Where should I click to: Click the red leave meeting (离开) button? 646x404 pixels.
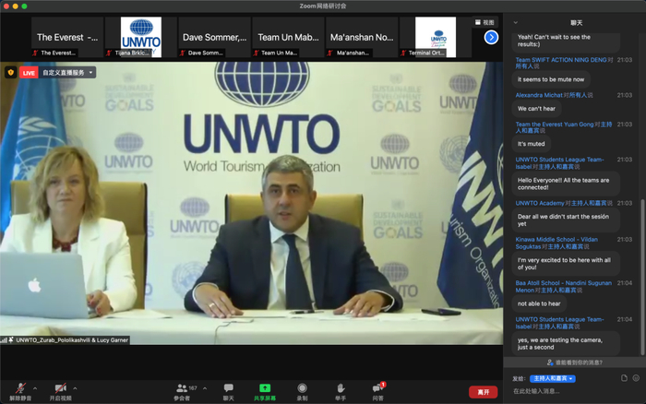click(481, 392)
